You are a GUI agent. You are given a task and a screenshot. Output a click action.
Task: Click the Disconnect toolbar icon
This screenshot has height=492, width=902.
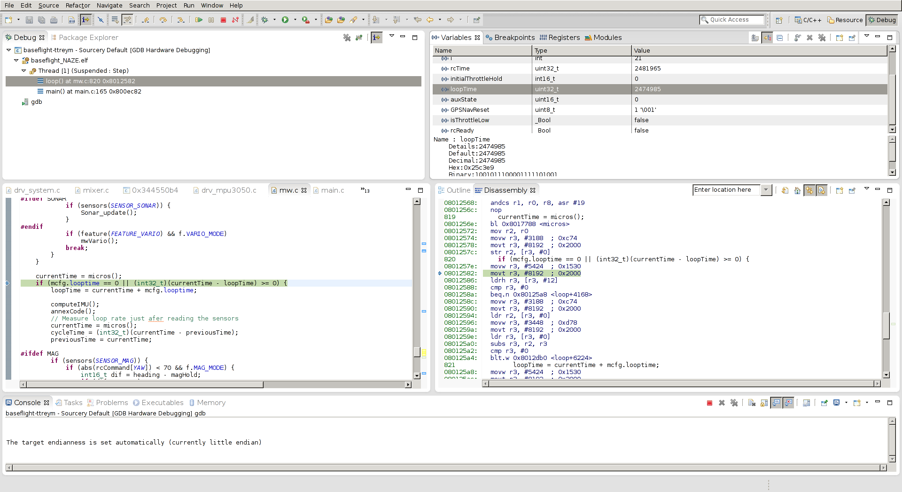(235, 20)
